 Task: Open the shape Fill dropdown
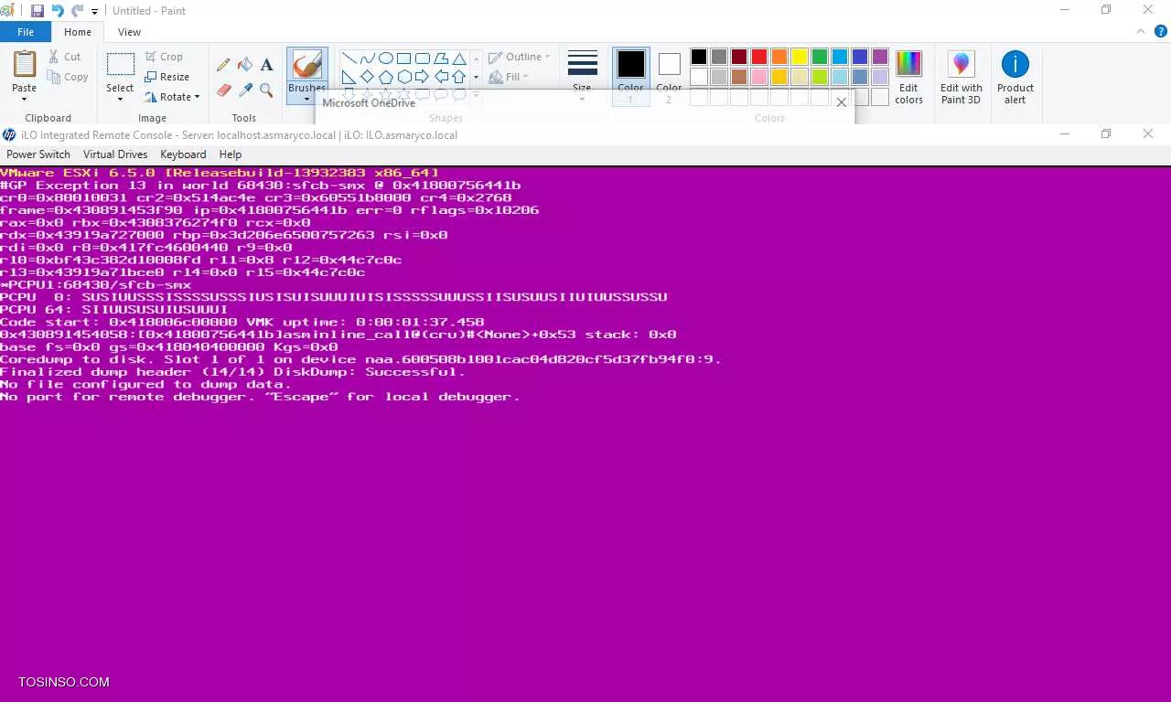click(x=509, y=77)
